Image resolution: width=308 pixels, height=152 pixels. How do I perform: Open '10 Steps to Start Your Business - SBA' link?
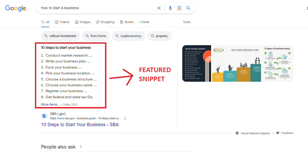click(80, 125)
